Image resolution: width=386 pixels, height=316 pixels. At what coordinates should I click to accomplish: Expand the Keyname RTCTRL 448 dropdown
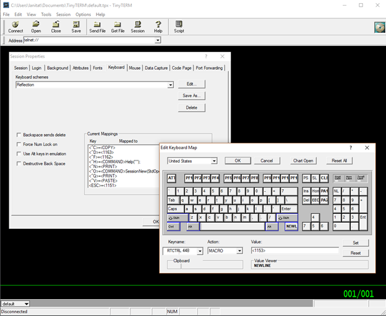200,251
